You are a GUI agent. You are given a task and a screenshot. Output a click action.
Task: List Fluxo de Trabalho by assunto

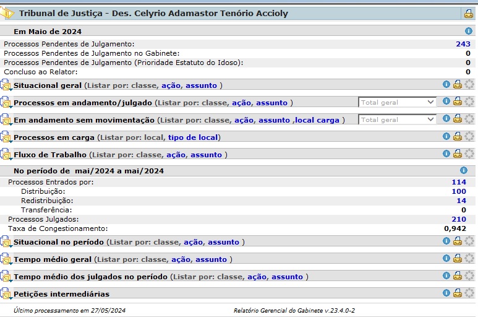[x=206, y=155]
